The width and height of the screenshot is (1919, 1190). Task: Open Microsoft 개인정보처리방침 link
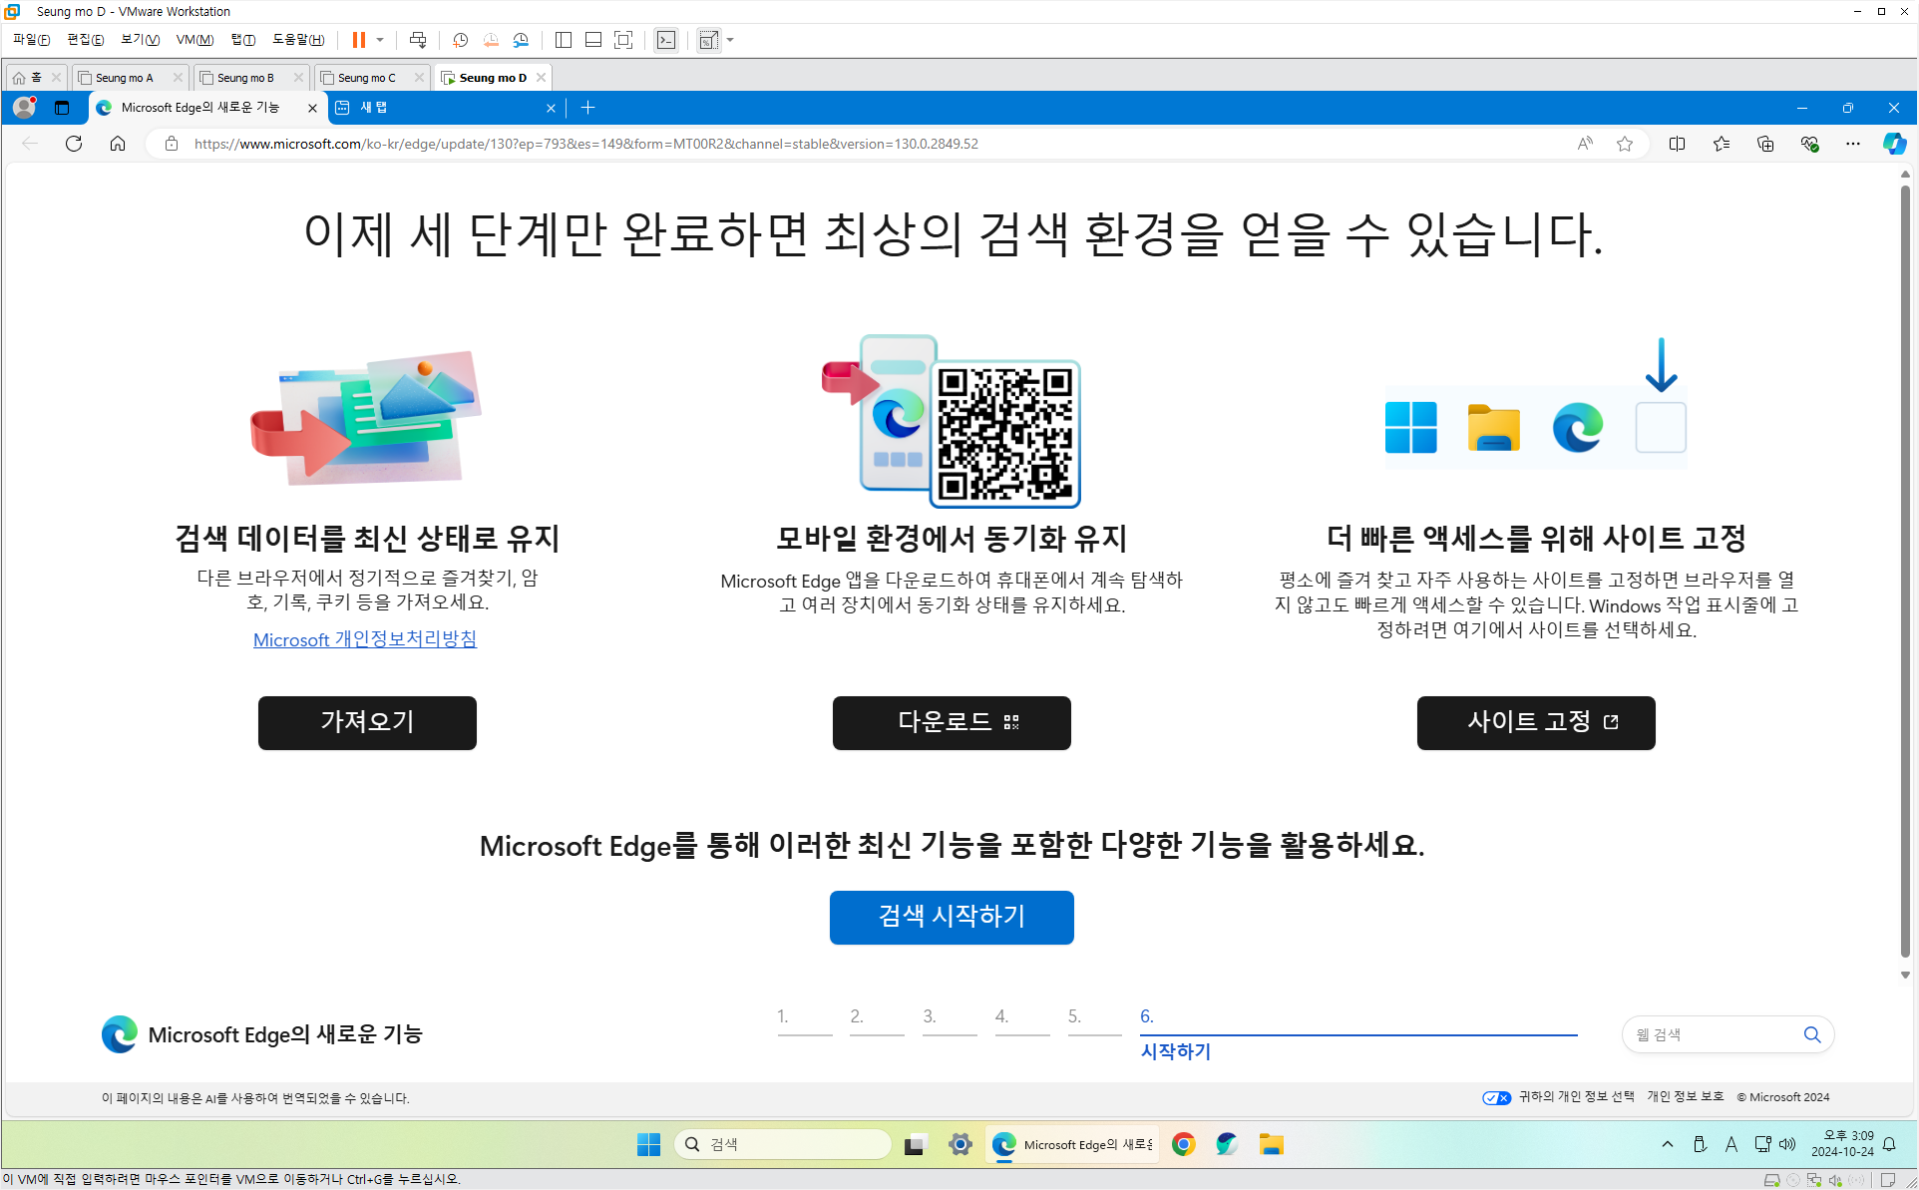[365, 639]
